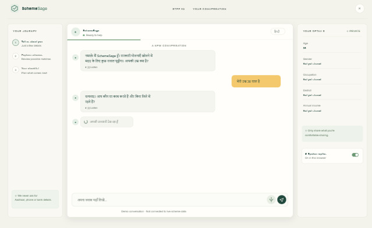The image size is (372, 228).
Task: Send the message with the arrow button
Action: point(282,200)
